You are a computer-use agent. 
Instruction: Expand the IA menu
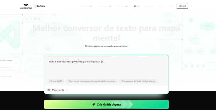click(x=137, y=6)
